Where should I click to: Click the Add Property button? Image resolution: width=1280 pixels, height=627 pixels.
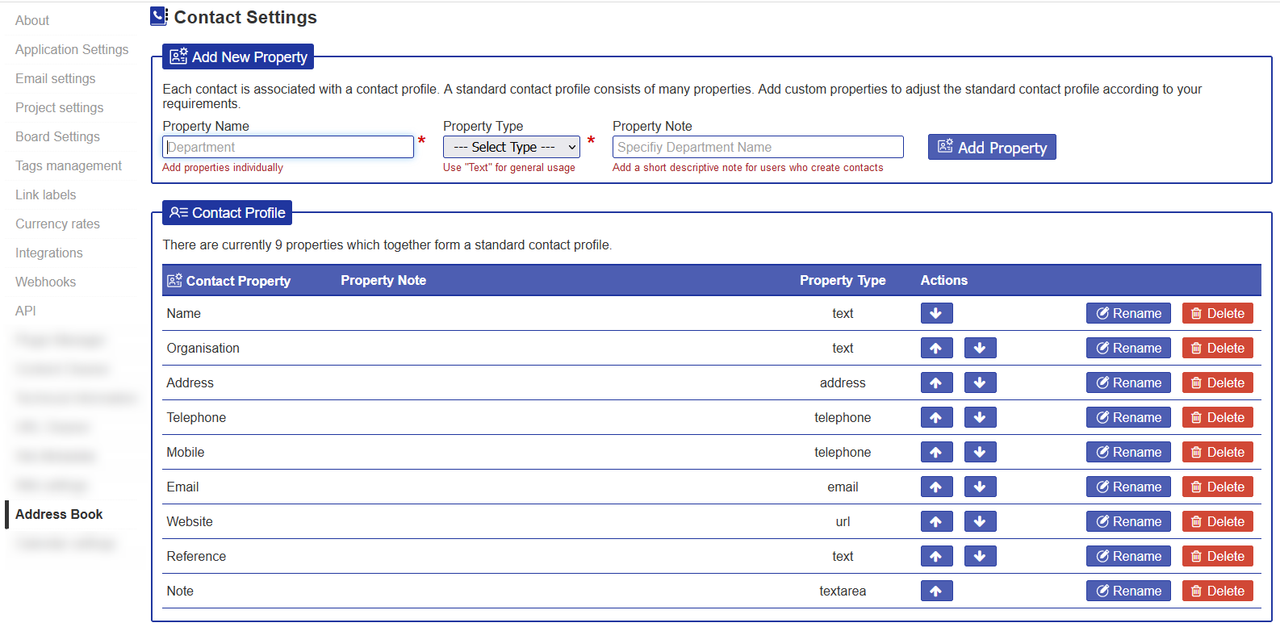point(992,147)
